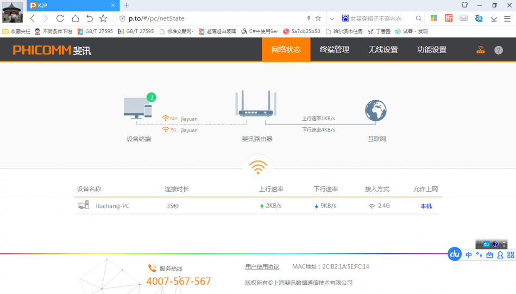Viewport: 516px width, 294px height.
Task: Go to the 功能设置 tab
Action: pos(432,50)
